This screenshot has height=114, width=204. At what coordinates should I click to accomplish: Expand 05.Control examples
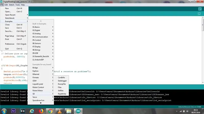coord(41,40)
